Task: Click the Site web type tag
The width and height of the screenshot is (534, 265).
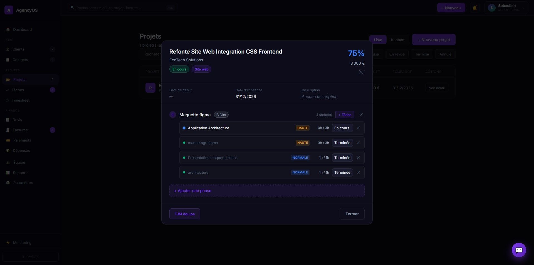Action: 201,69
